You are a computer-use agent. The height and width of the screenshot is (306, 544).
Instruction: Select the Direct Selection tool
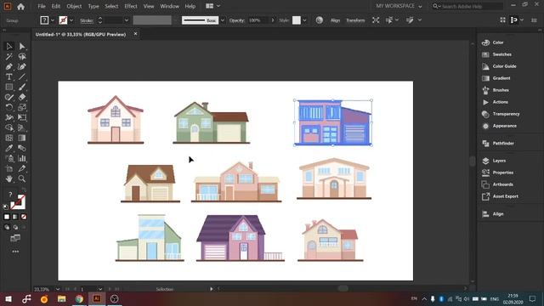pos(22,46)
